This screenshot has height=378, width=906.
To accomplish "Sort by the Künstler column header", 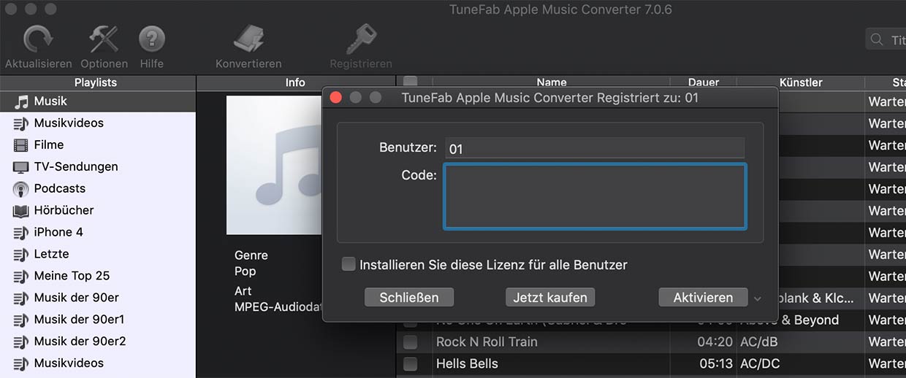I will 801,82.
